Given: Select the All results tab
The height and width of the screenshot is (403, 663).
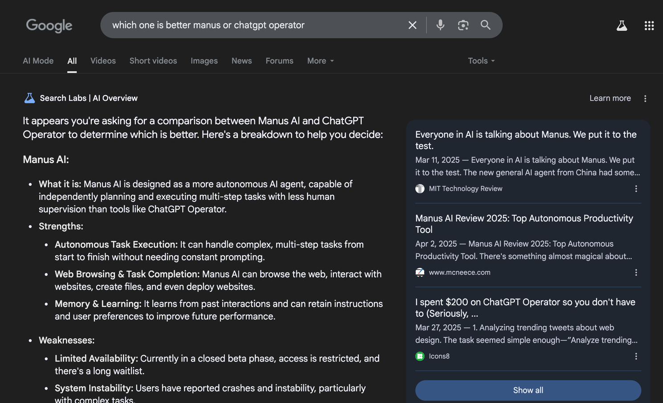Looking at the screenshot, I should [x=72, y=61].
